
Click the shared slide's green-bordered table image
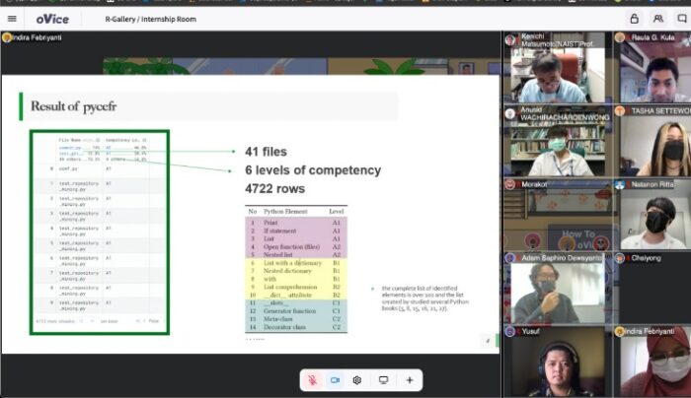pos(100,232)
